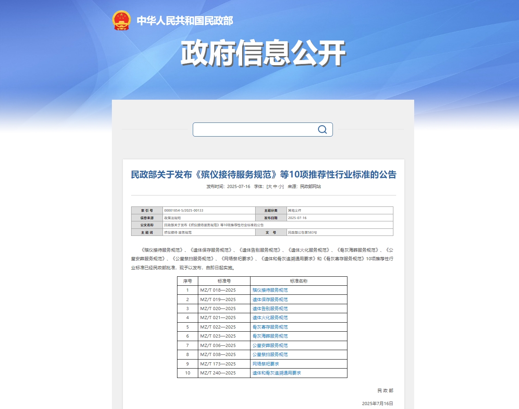Viewport: 519px width, 409px height.
Task: Click the search magnifier icon
Action: coord(322,130)
